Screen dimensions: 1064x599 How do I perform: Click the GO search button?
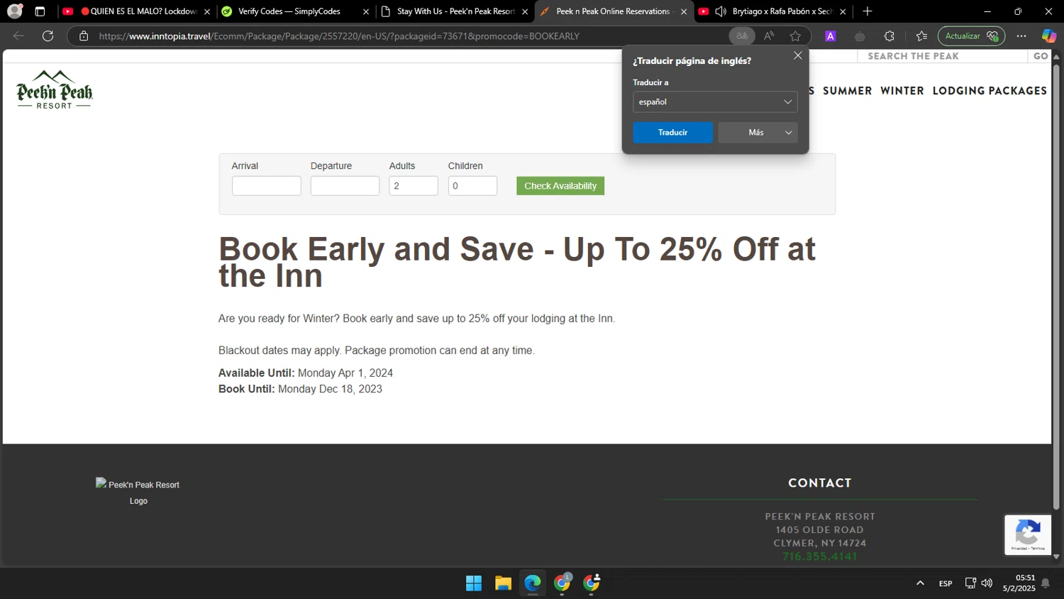[1041, 56]
